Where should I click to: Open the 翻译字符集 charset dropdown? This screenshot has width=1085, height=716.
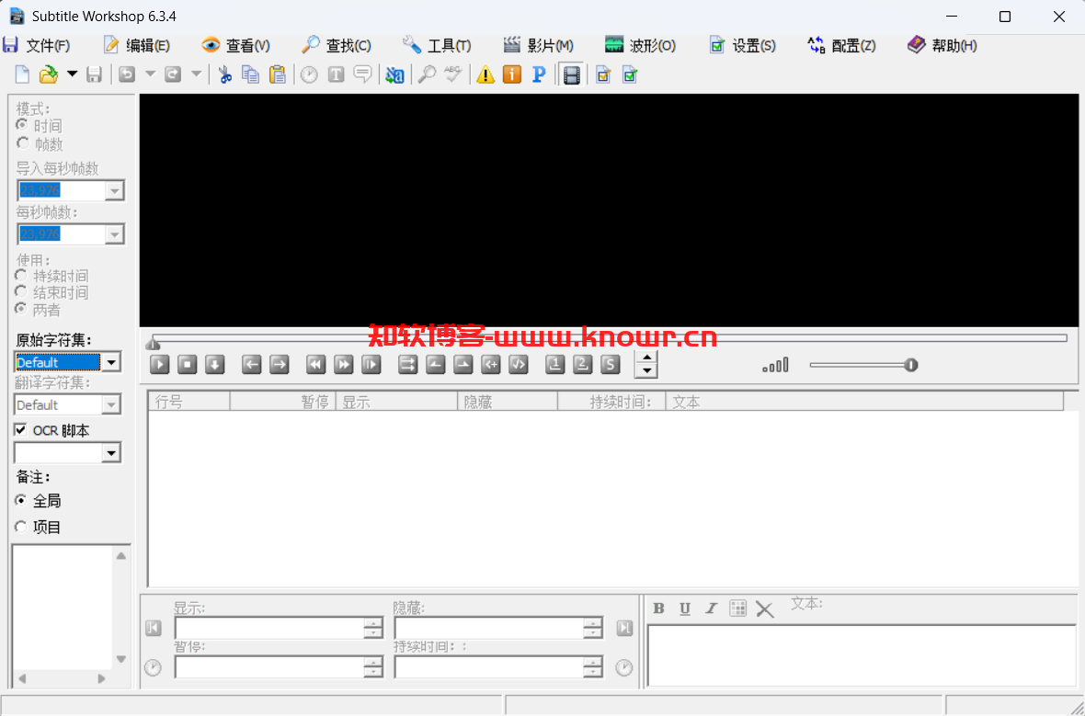click(x=110, y=404)
